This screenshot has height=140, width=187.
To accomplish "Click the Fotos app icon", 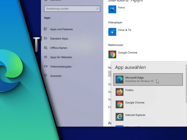I will point(112,9).
